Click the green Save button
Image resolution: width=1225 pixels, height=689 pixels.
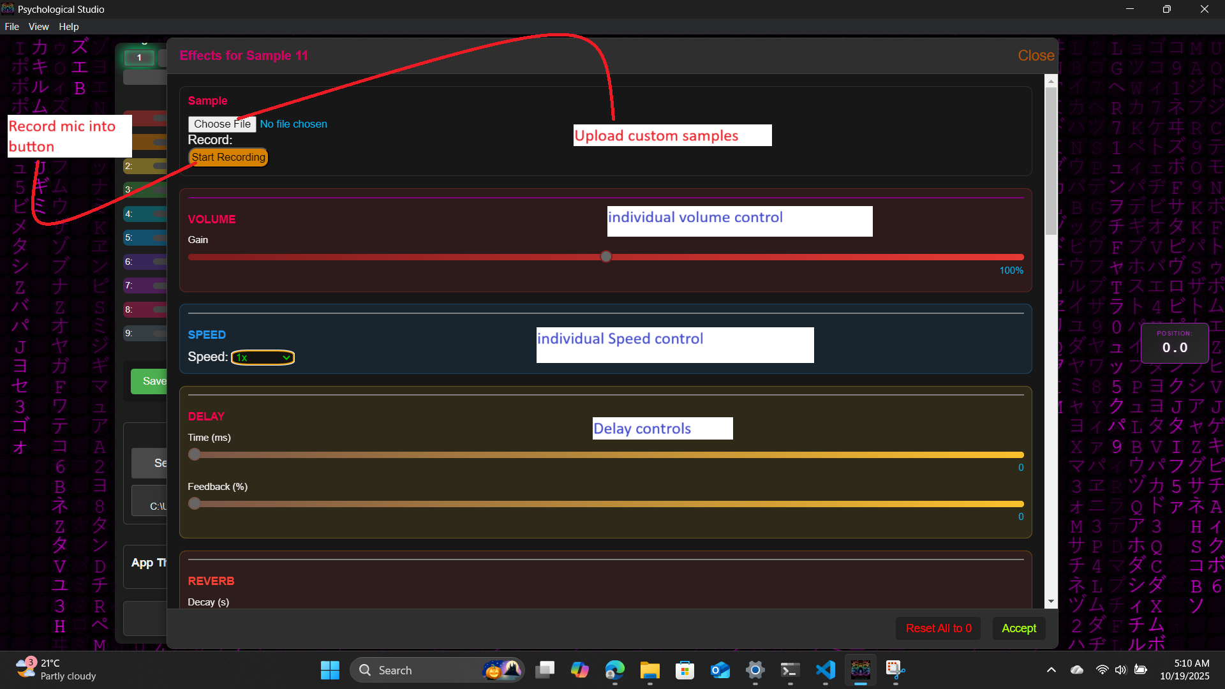click(149, 381)
